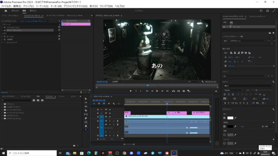Open the ヘルプ(H) menu
The image size is (278, 156).
tap(120, 6)
